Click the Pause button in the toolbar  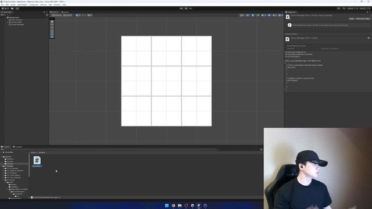click(x=186, y=9)
